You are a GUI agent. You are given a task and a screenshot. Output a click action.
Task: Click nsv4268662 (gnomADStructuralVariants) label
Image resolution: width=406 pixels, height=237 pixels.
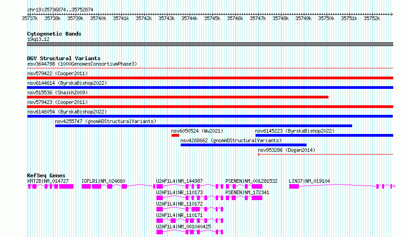pyautogui.click(x=231, y=140)
